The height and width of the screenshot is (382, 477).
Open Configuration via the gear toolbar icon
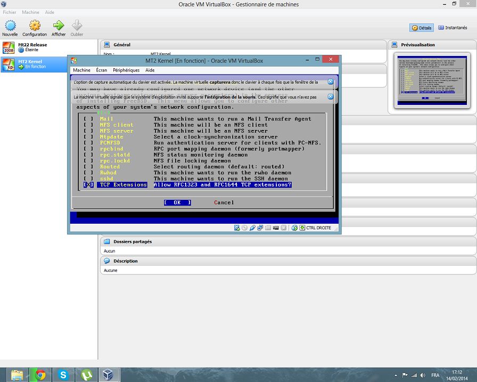click(x=35, y=26)
